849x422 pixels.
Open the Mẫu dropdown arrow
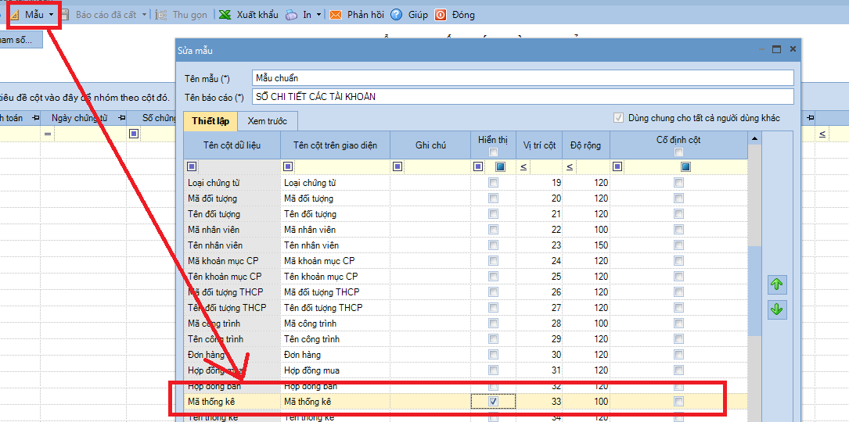[51, 15]
